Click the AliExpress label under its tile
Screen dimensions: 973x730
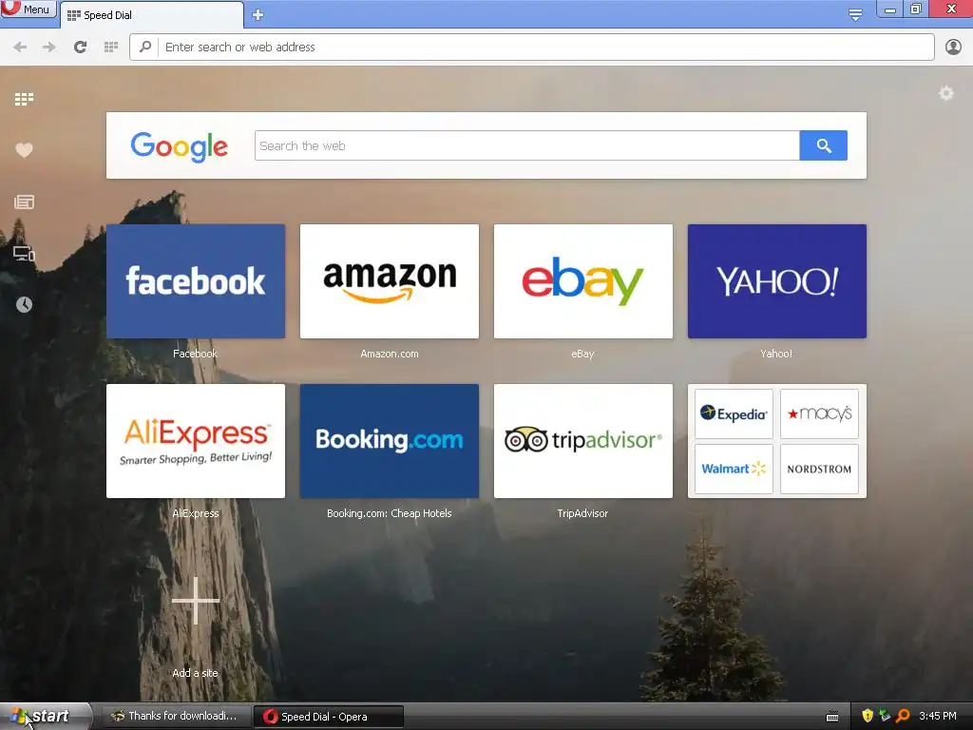point(196,513)
